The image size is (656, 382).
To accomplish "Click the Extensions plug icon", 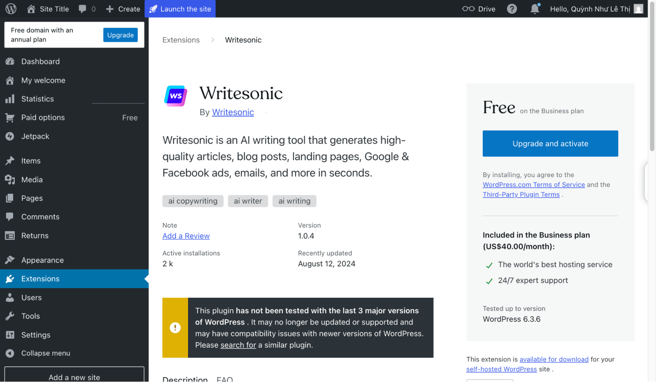I will pos(10,278).
